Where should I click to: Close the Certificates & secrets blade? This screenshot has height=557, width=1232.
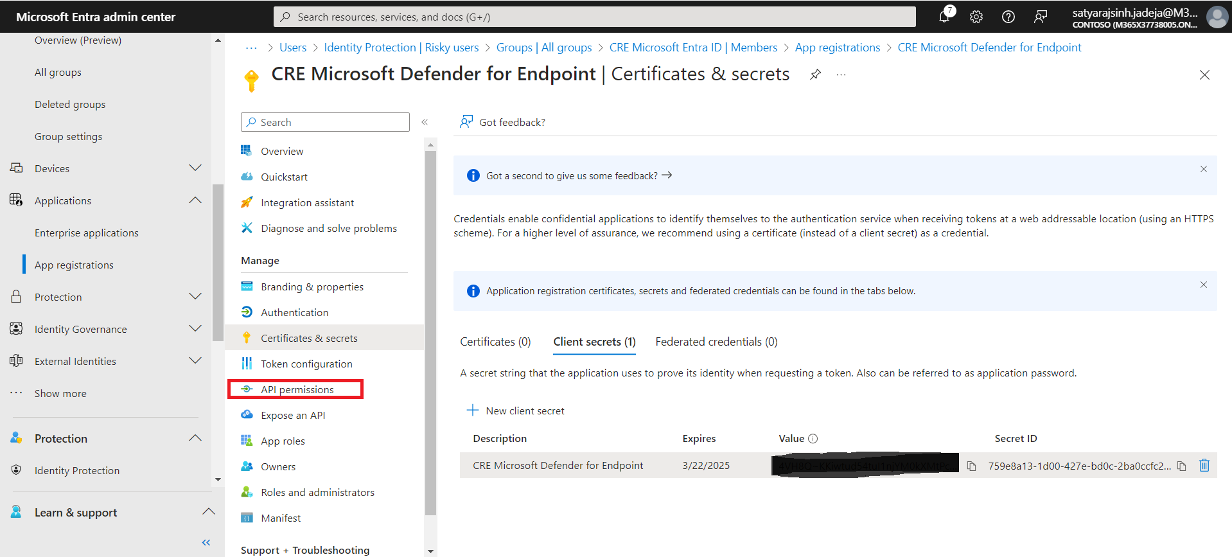pos(1204,75)
